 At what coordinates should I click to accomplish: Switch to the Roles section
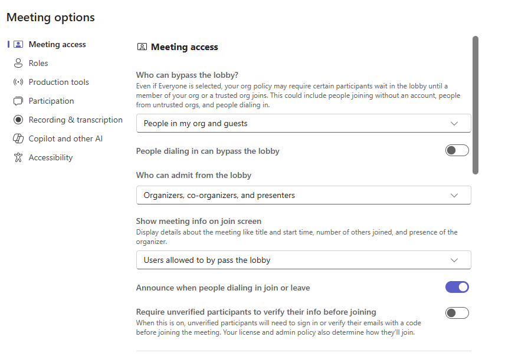(39, 63)
